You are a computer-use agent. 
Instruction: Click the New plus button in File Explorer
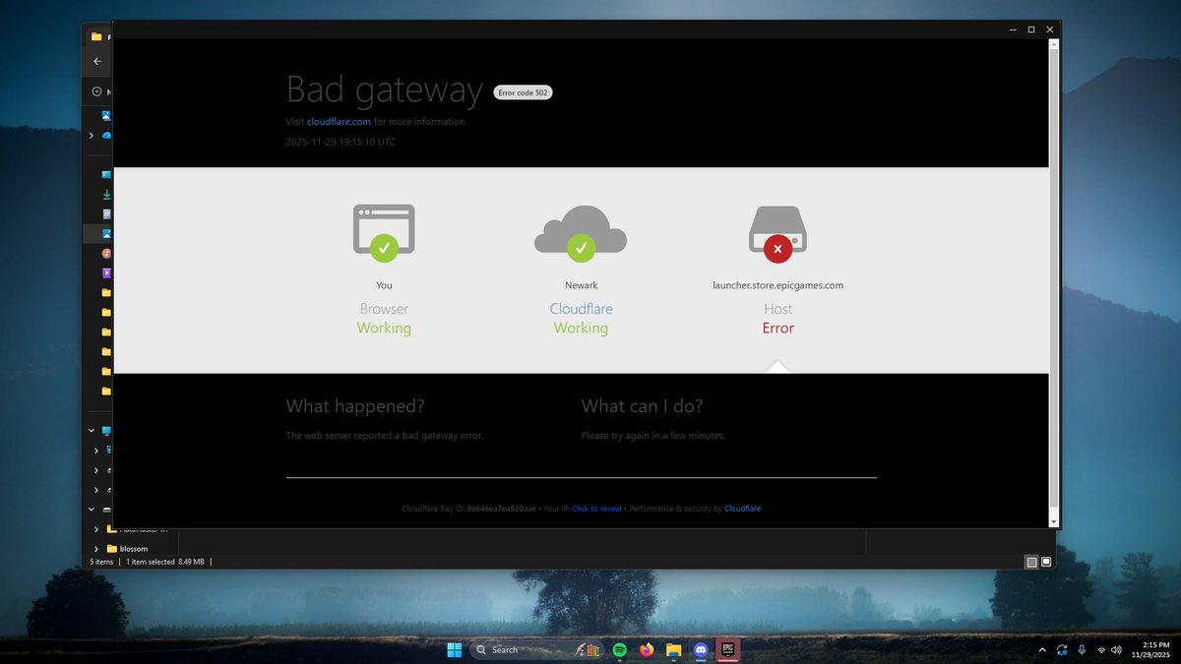tap(96, 91)
